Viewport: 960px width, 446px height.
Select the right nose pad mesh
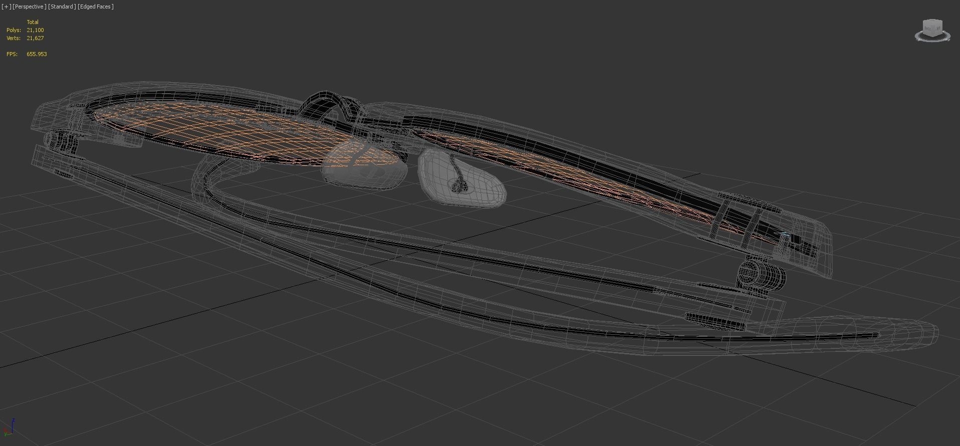(461, 178)
